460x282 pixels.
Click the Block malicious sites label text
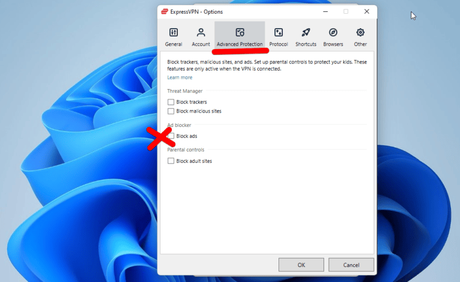(x=199, y=111)
